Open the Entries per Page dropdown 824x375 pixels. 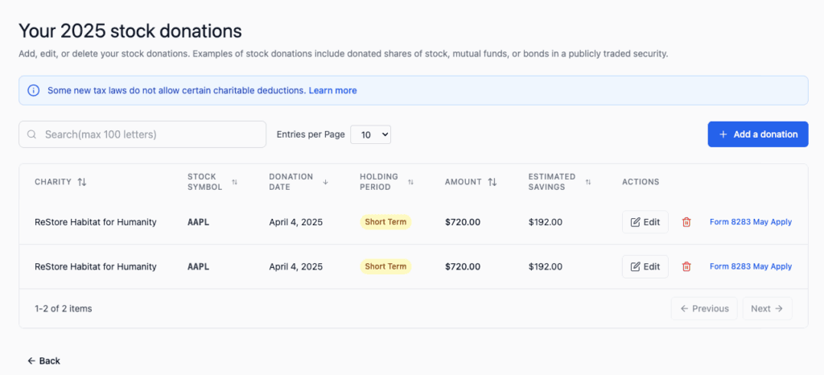coord(370,134)
